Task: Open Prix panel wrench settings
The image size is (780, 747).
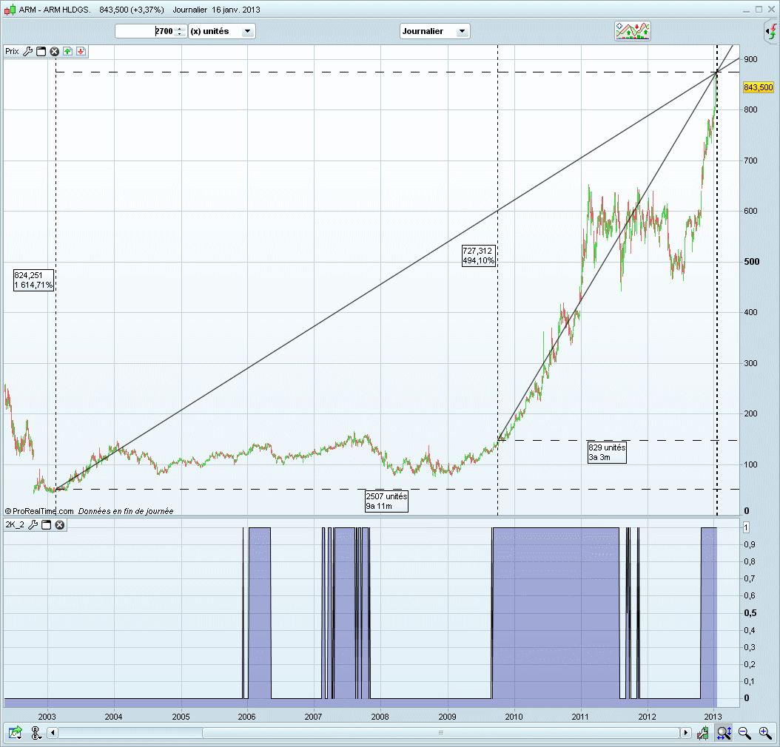Action: [x=28, y=52]
